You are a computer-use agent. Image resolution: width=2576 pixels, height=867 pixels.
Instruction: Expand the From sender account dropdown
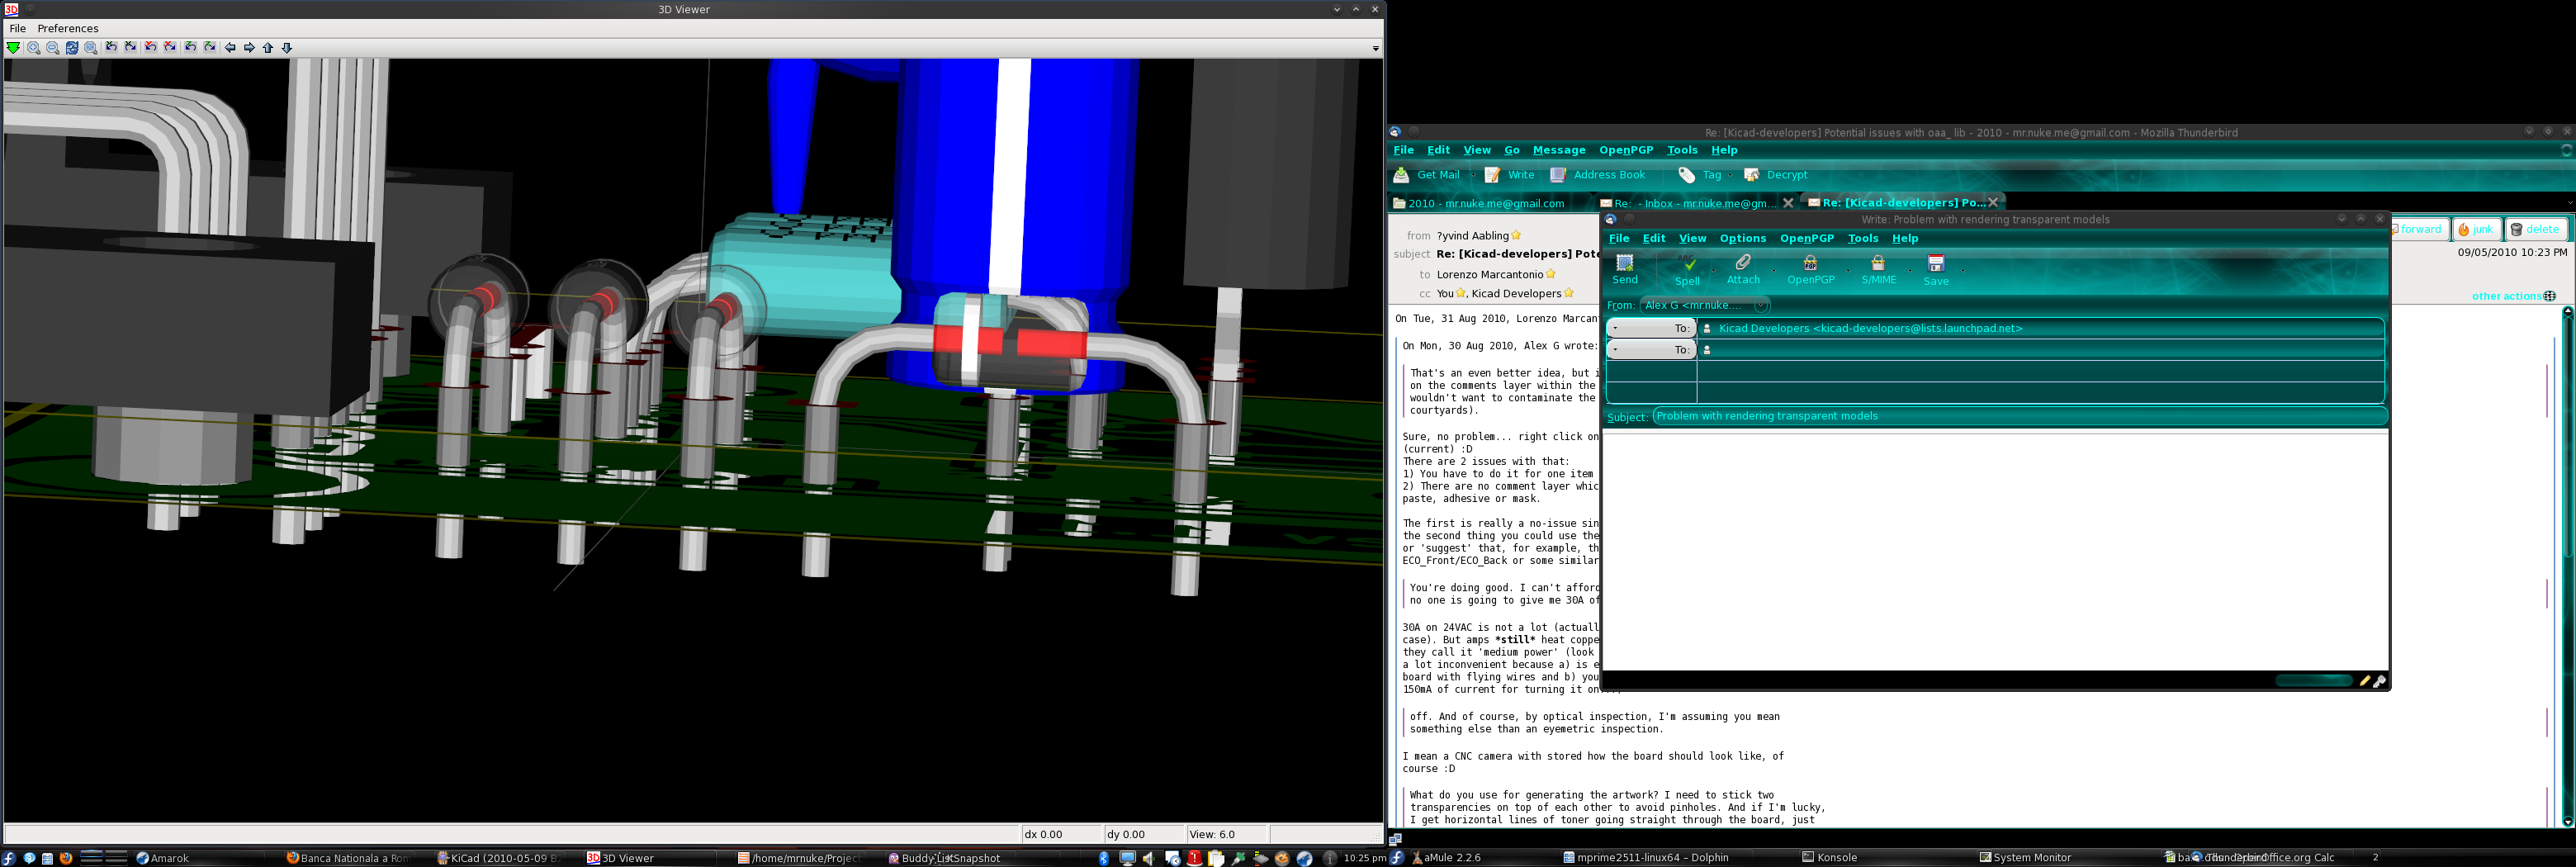[x=1760, y=306]
